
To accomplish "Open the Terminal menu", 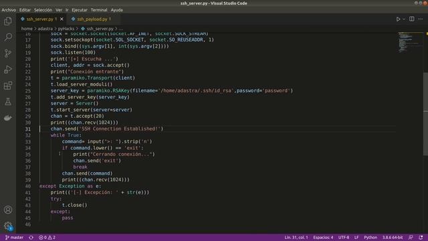I will (99, 10).
